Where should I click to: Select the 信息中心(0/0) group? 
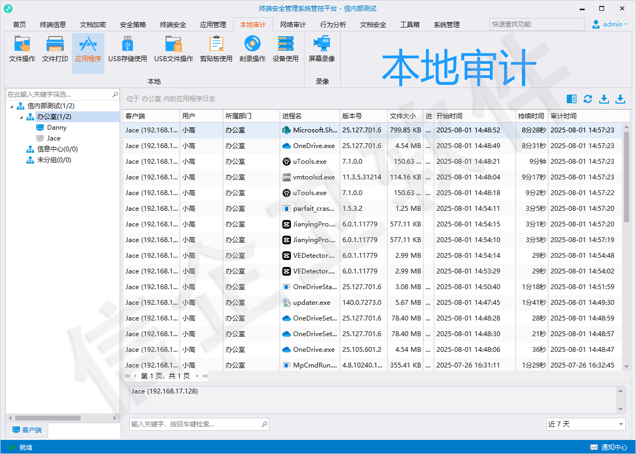click(57, 149)
